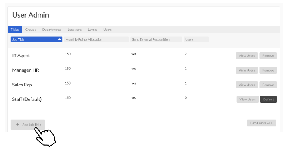Click the 150 points value for Staff (Default)
This screenshot has height=155, width=288.
(68, 97)
